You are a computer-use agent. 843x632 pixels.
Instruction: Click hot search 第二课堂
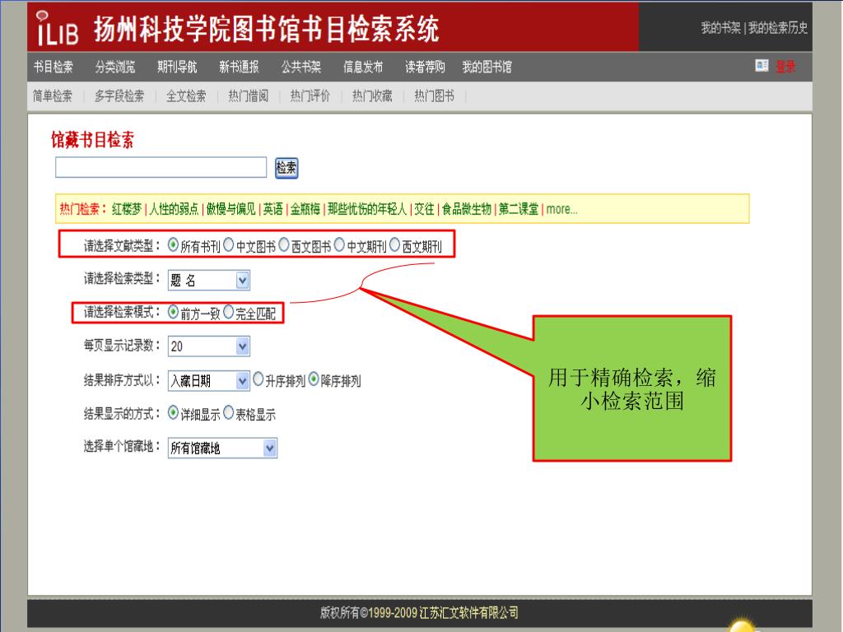coord(519,208)
